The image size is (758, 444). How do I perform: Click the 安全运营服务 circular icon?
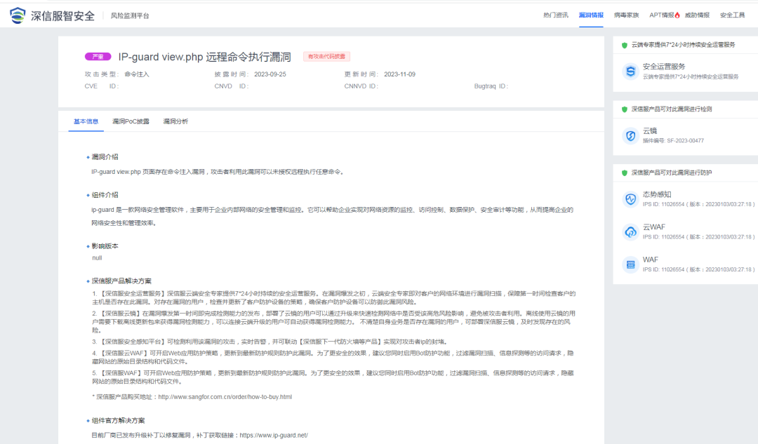(630, 72)
